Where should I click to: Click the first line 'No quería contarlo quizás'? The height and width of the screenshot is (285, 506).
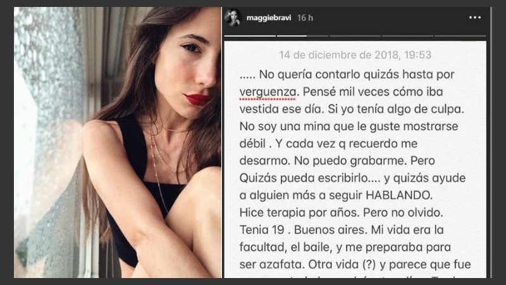347,75
